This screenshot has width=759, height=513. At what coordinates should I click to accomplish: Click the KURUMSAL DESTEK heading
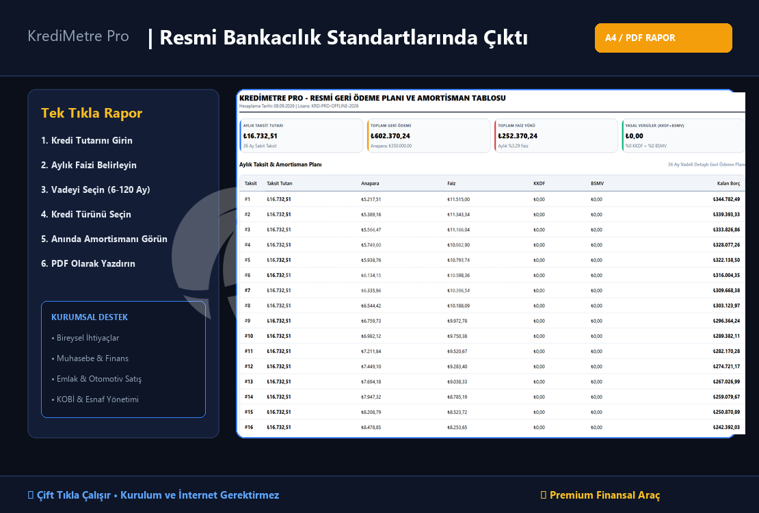[90, 317]
